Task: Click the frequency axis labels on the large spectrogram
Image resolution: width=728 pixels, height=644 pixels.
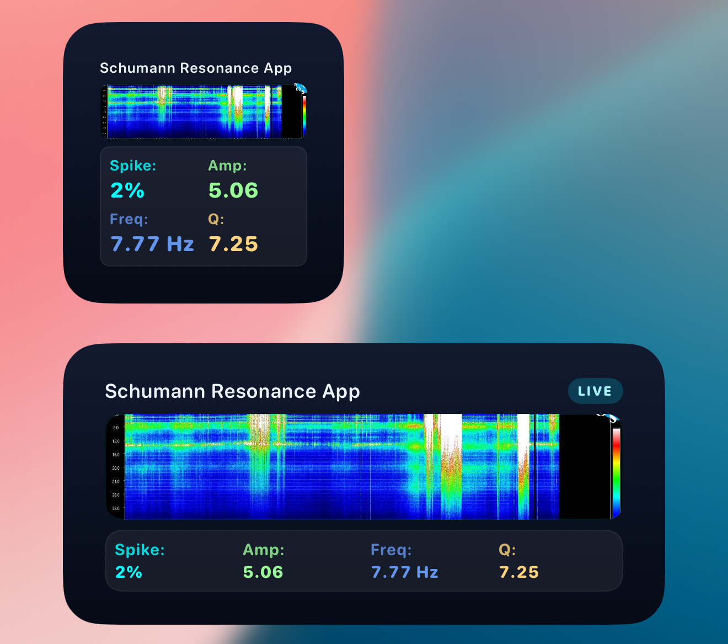Action: click(116, 465)
